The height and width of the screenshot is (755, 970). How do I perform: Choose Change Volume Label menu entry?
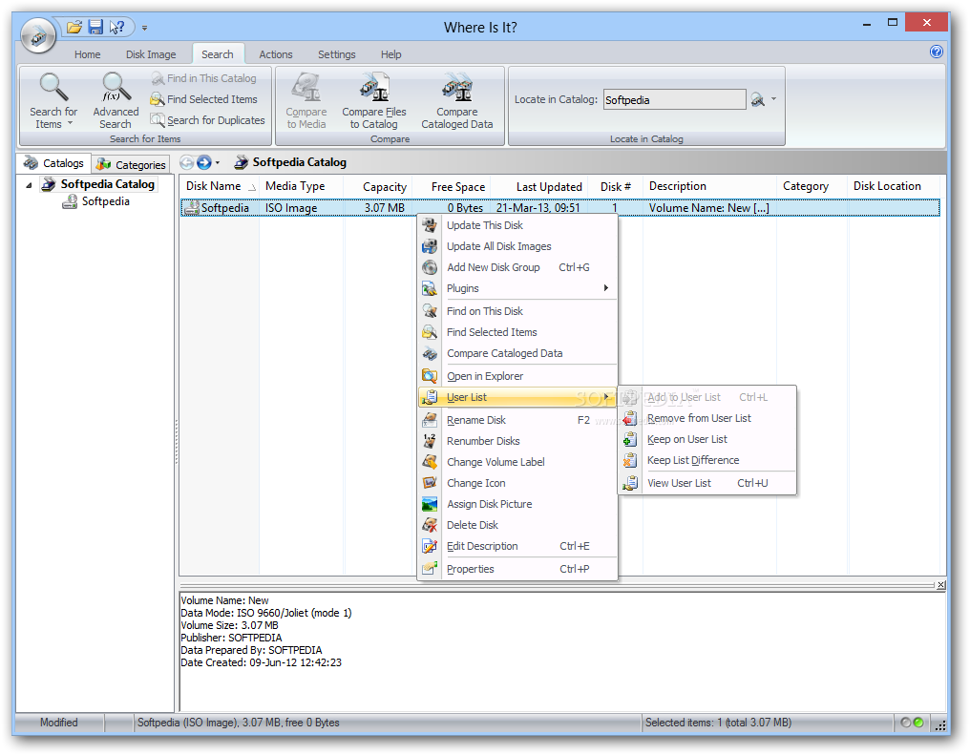click(517, 462)
